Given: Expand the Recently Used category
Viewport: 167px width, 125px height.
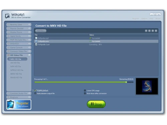Looking at the screenshot, I should [x=19, y=25].
